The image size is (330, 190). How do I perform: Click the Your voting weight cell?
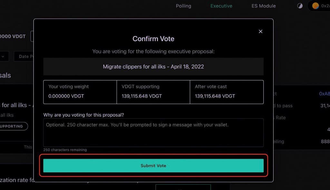click(x=80, y=92)
